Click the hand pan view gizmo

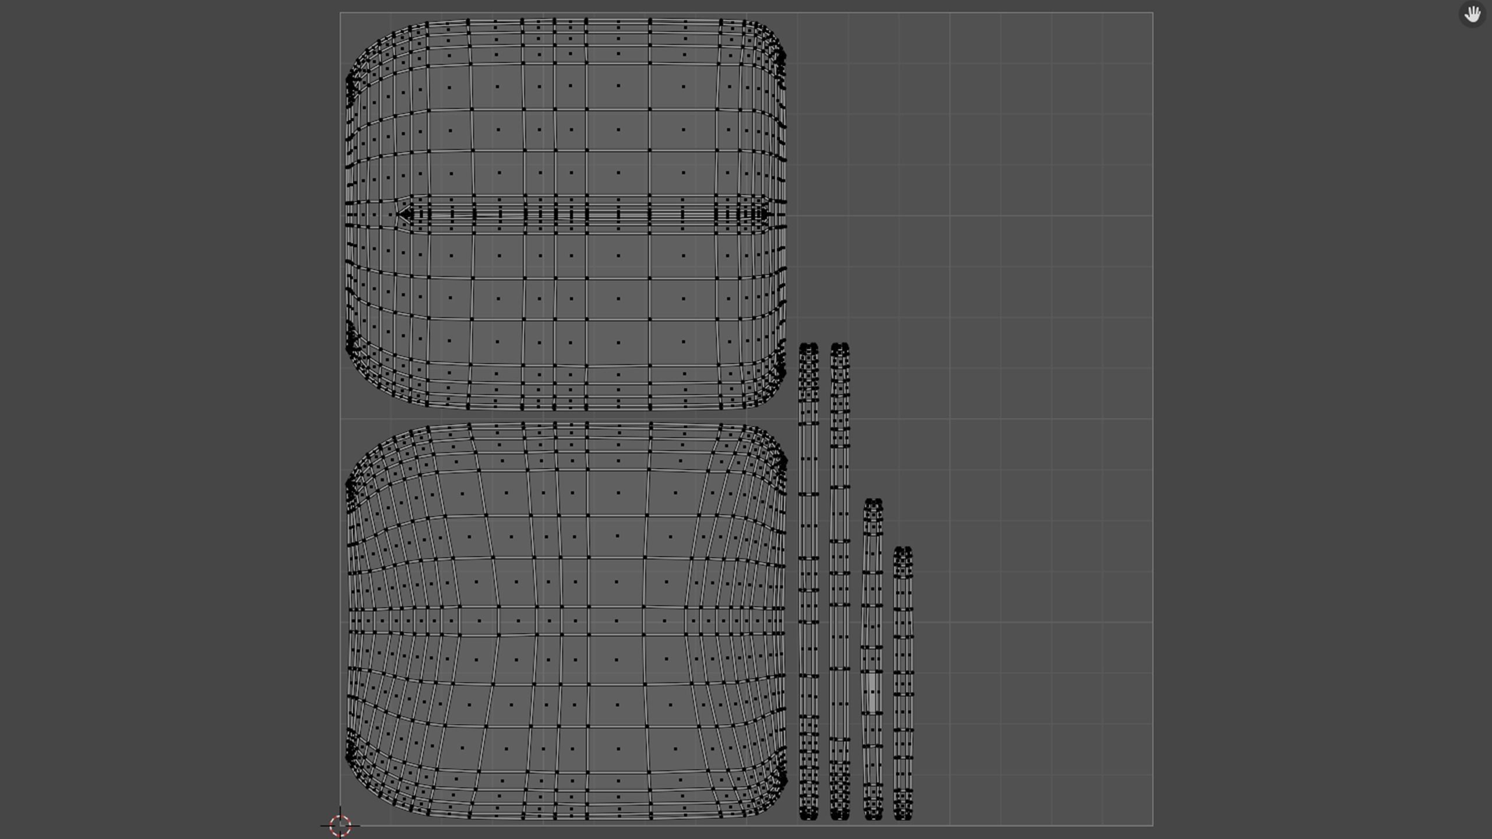(x=1472, y=13)
